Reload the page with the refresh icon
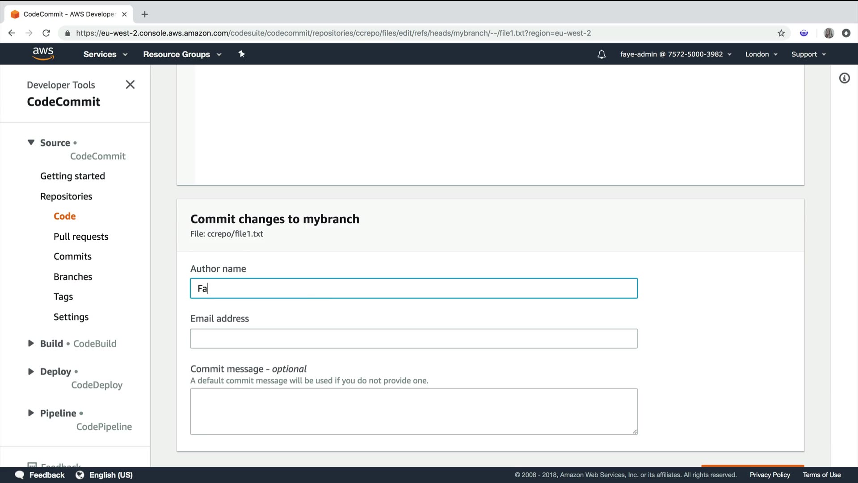Viewport: 858px width, 483px height. tap(46, 33)
